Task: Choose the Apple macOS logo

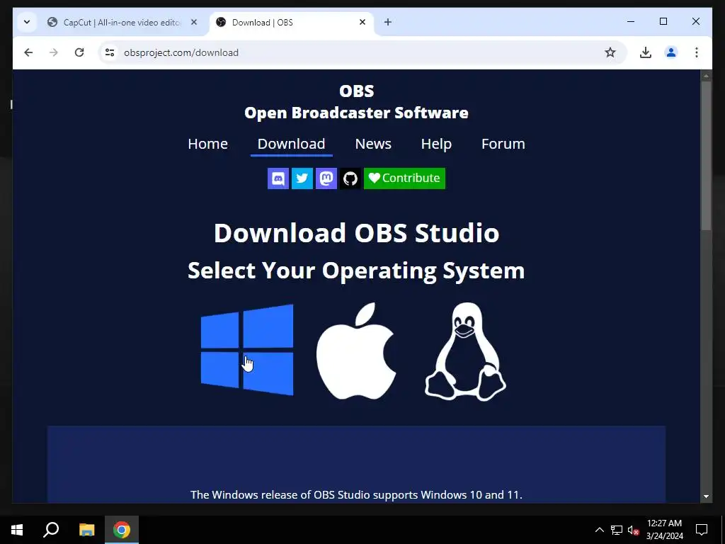Action: (x=356, y=351)
